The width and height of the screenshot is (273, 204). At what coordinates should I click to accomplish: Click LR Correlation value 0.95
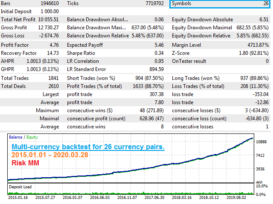[159, 61]
